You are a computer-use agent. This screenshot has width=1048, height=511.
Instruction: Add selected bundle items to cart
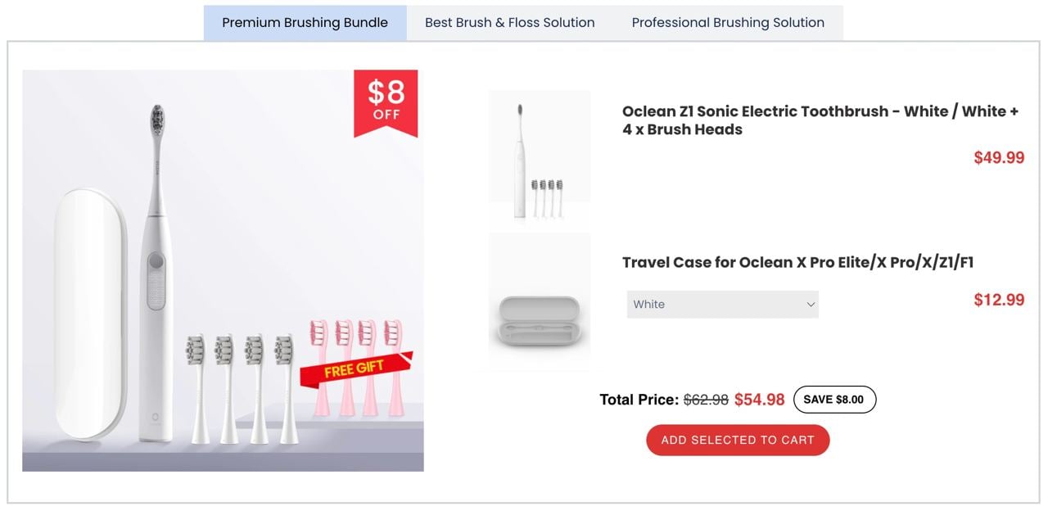coord(738,440)
